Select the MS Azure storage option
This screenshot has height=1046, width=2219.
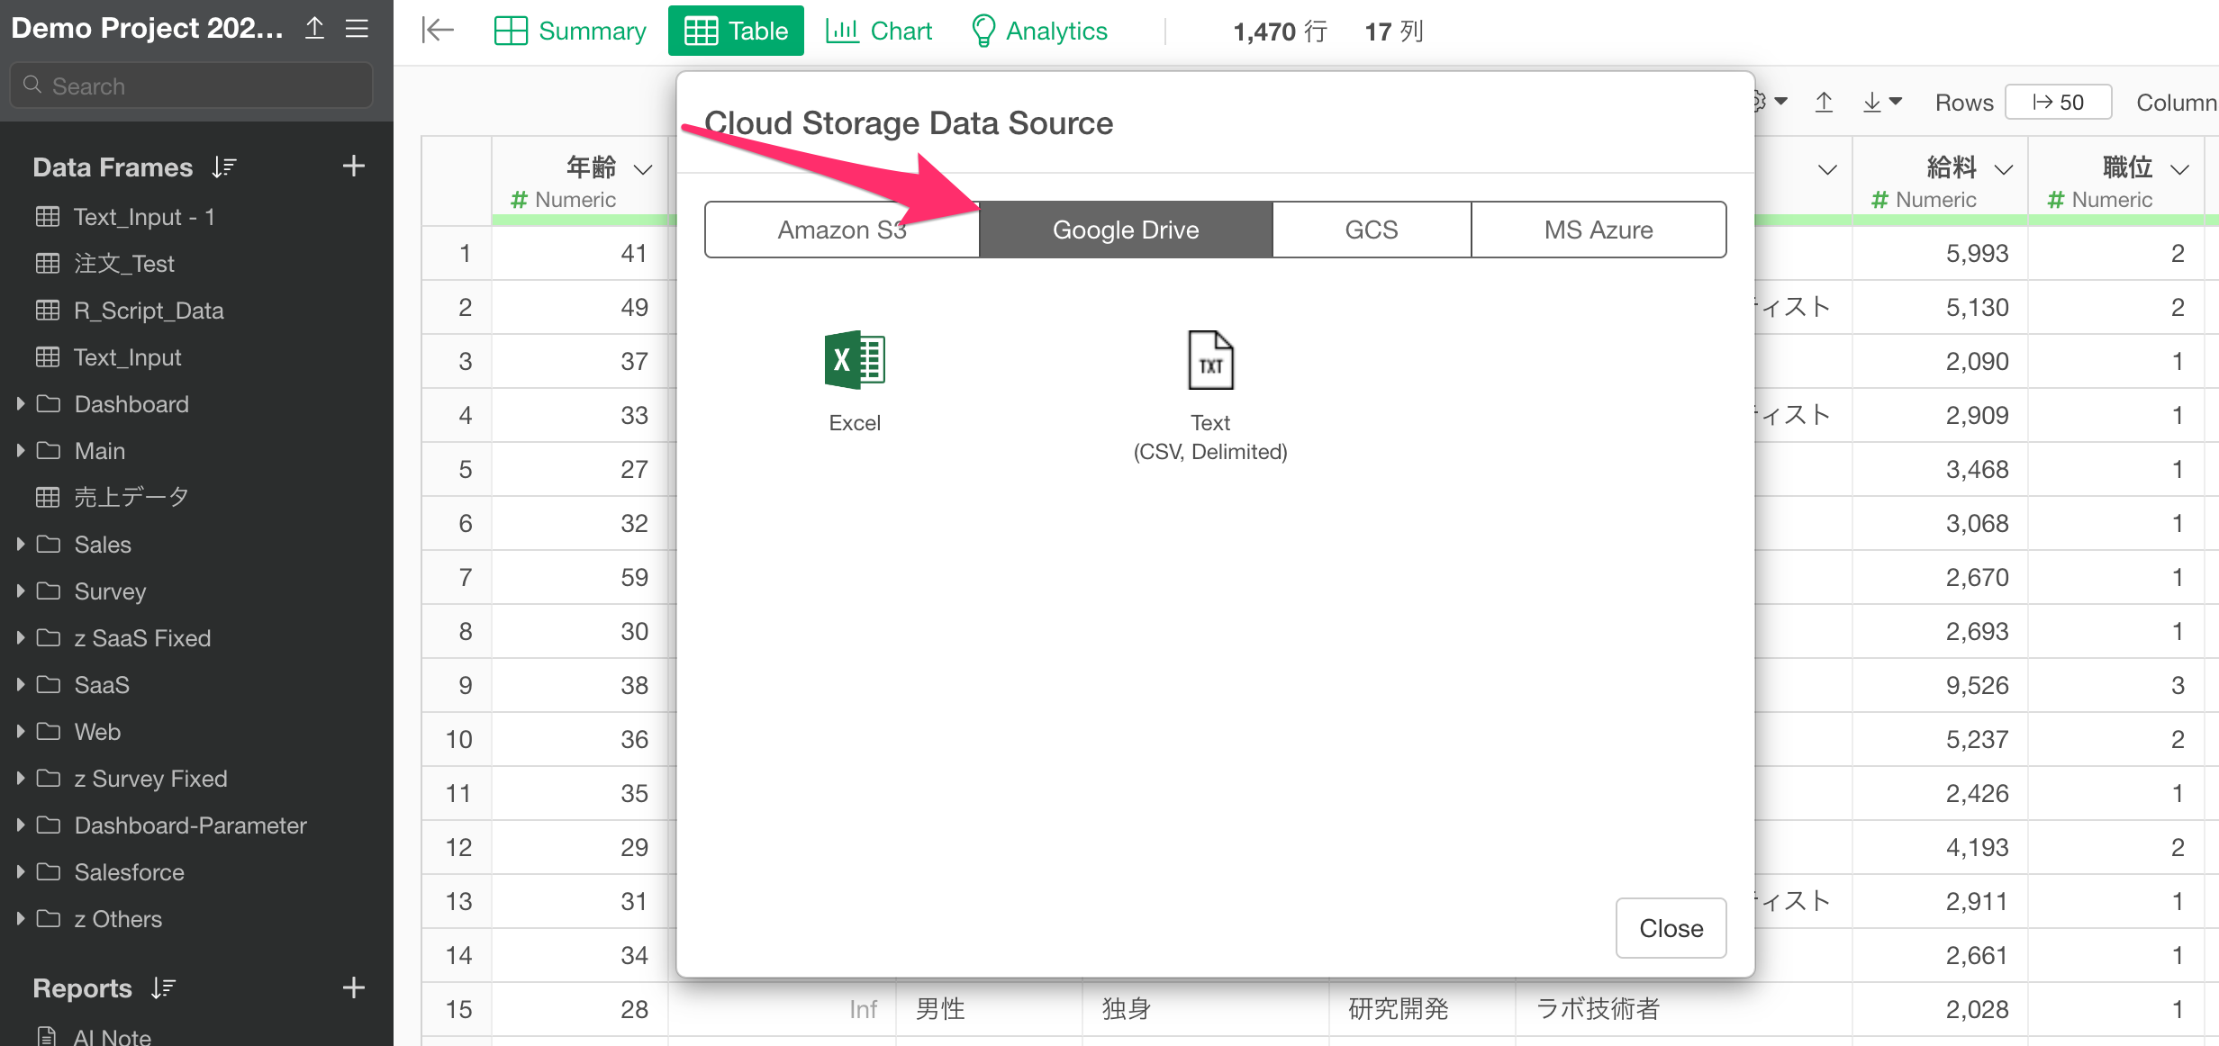pyautogui.click(x=1598, y=230)
